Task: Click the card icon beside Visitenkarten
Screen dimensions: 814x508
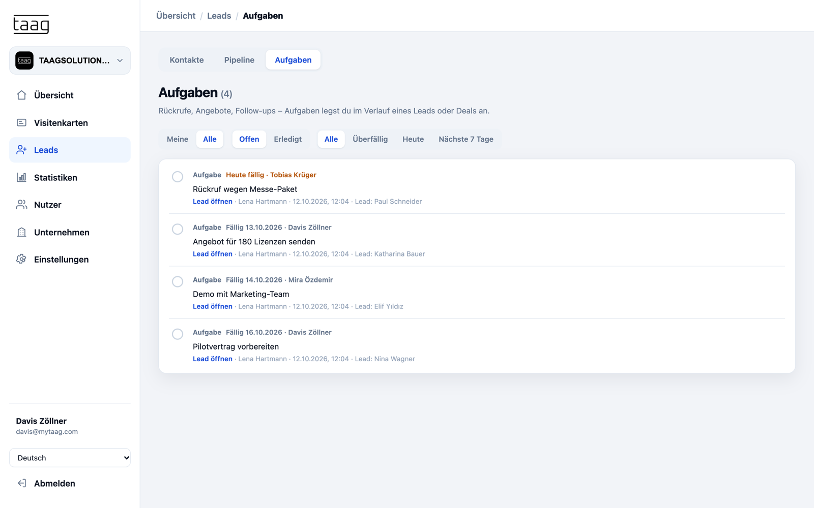Action: click(21, 122)
